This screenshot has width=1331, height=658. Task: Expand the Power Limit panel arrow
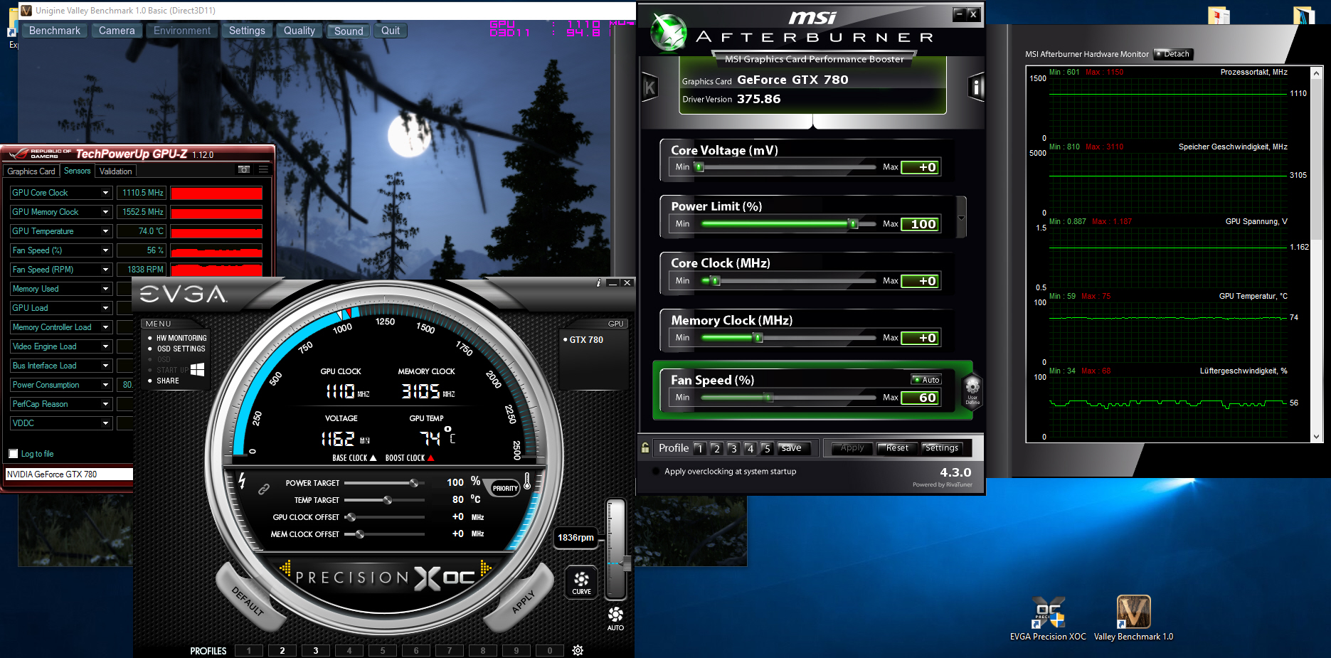tap(962, 218)
